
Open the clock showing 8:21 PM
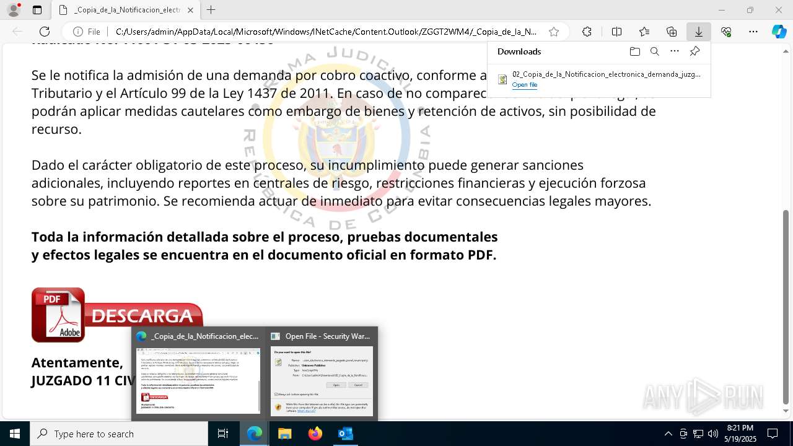point(740,434)
